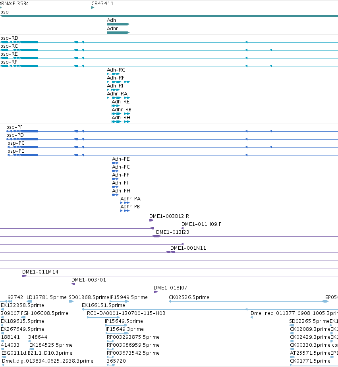The image size is (338, 367).
Task: Click the CK02526.5prime EST label
Action: tap(189, 297)
